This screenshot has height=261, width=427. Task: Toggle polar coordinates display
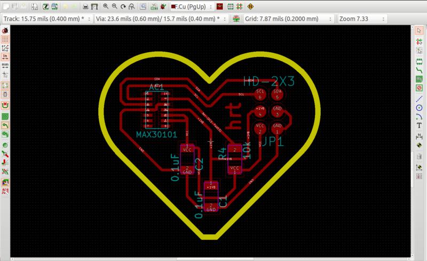click(x=5, y=48)
